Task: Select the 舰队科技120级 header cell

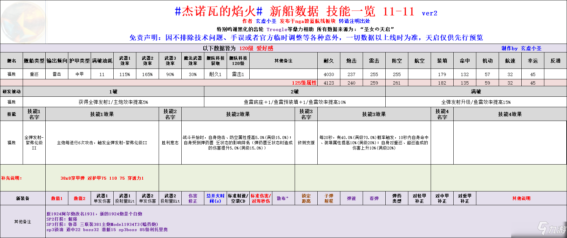Action: tap(238, 61)
